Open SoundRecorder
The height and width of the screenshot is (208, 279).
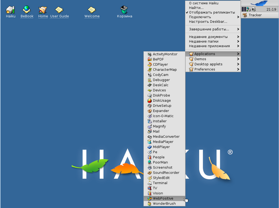tap(164, 173)
